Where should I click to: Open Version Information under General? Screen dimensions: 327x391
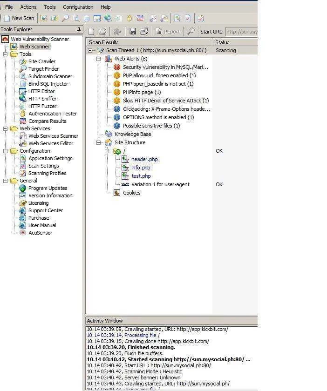click(x=50, y=196)
